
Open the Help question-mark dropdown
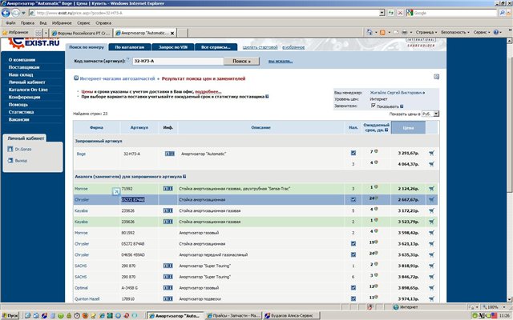pos(497,32)
